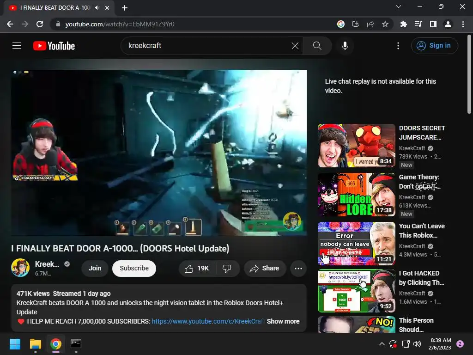This screenshot has width=473, height=355.
Task: Open KreekCraft channel avatar
Action: point(20,268)
